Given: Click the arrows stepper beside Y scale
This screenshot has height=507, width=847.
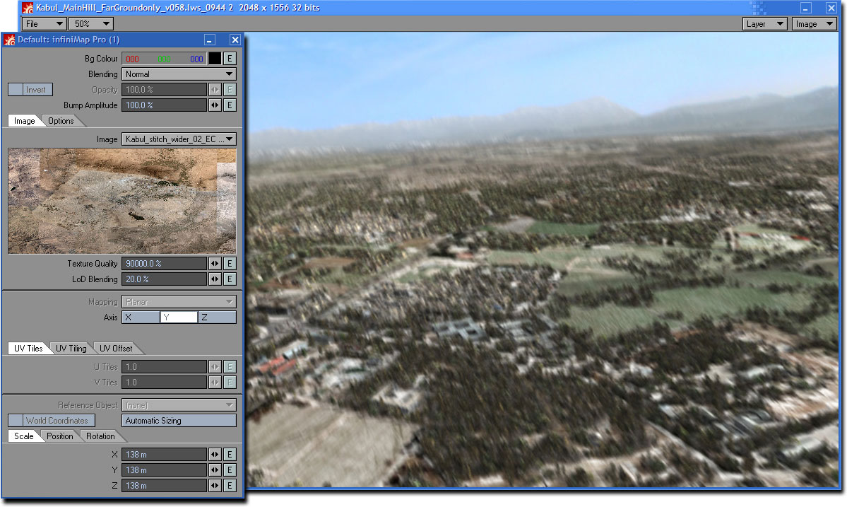Looking at the screenshot, I should point(215,470).
